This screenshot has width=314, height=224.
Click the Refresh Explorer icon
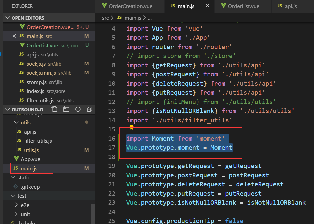(78, 109)
